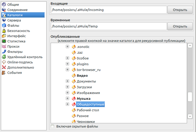Image resolution: width=196 pixels, height=132 pixels.
Task: Expand the Общедоступные folder node
Action: click(x=67, y=104)
